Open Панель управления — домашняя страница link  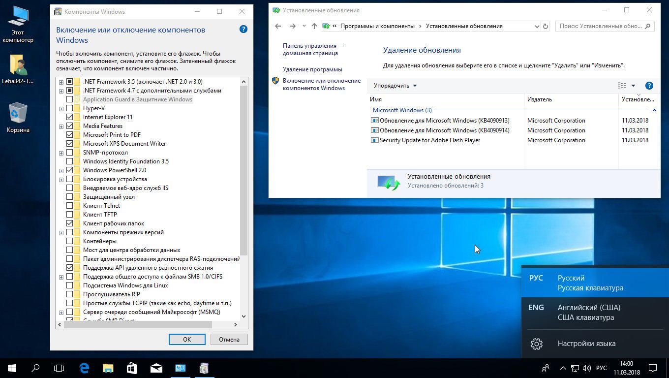click(x=313, y=49)
